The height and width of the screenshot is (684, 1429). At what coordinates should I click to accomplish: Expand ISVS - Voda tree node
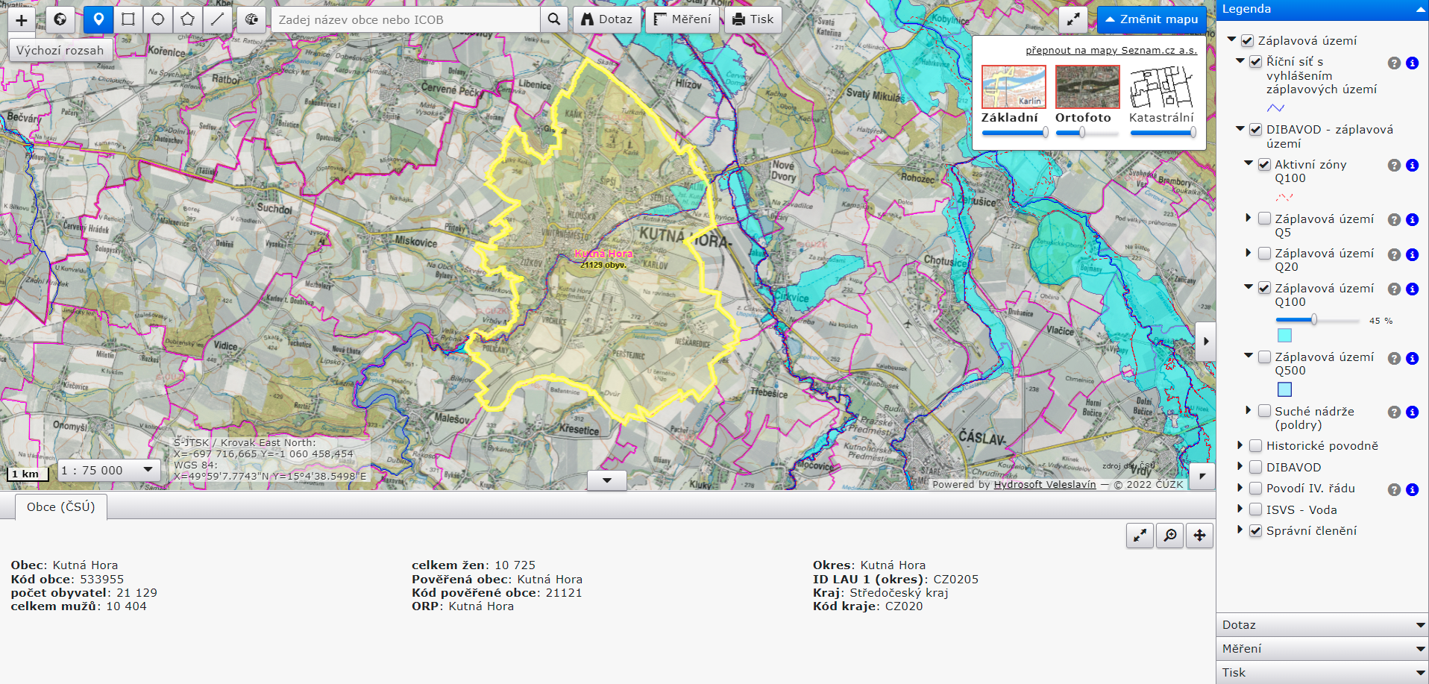pyautogui.click(x=1240, y=509)
